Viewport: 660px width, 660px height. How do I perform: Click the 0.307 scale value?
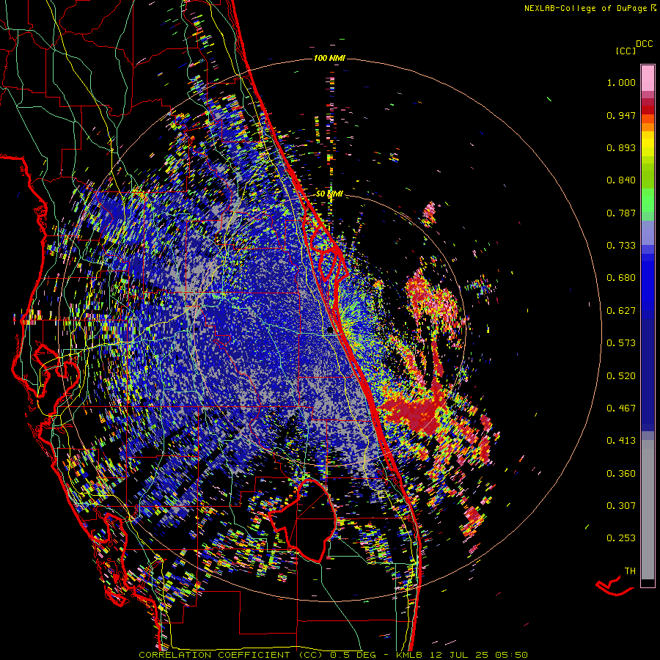tap(621, 506)
